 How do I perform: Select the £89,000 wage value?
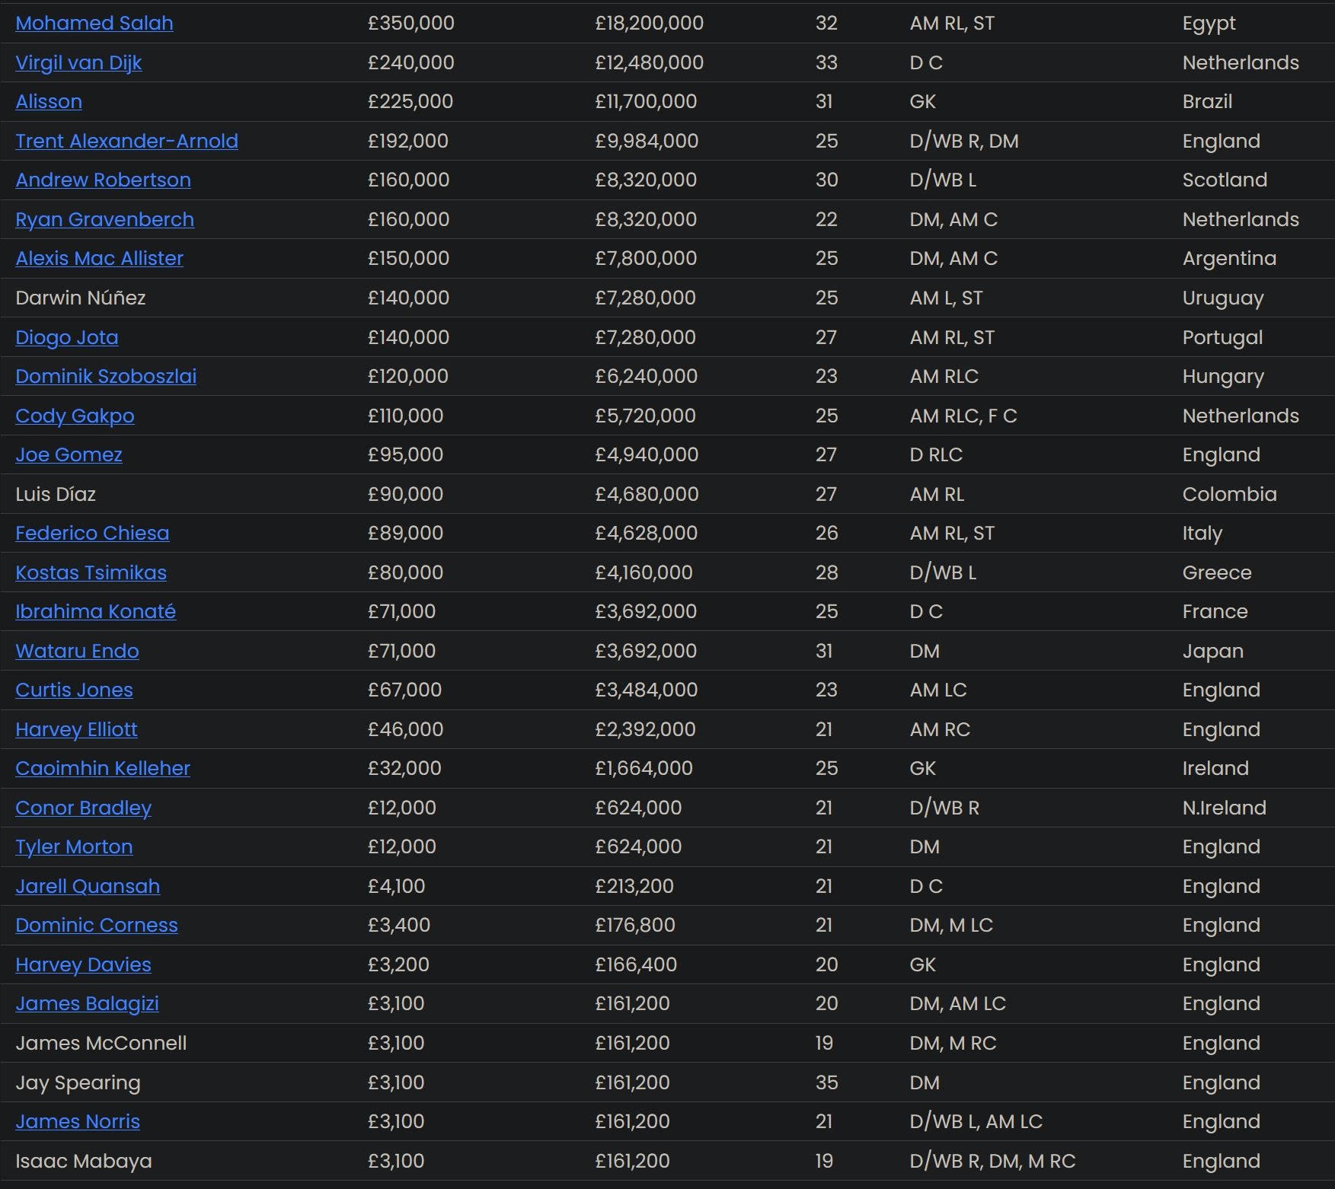[405, 533]
